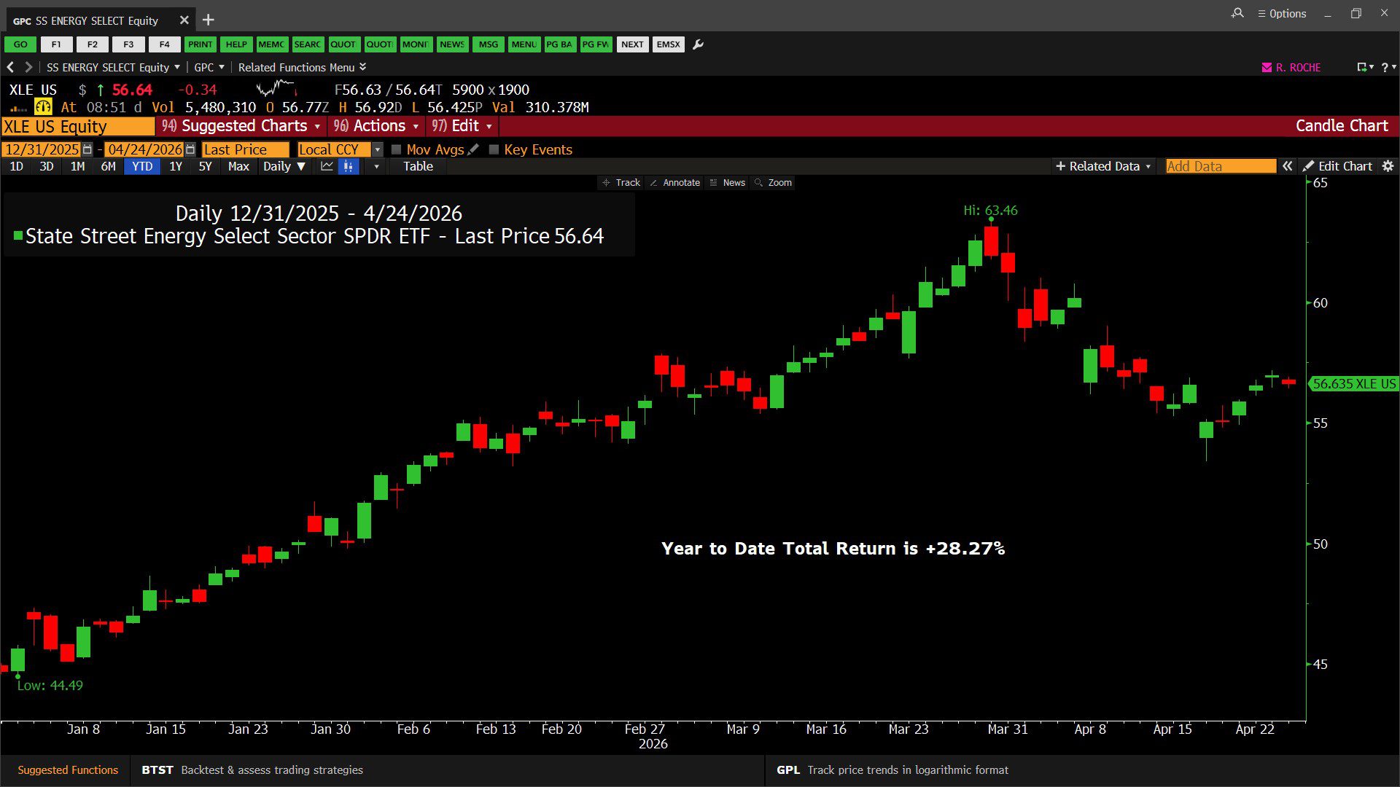Image resolution: width=1400 pixels, height=787 pixels.
Task: Click the search magnifier in title bar
Action: click(x=1237, y=13)
